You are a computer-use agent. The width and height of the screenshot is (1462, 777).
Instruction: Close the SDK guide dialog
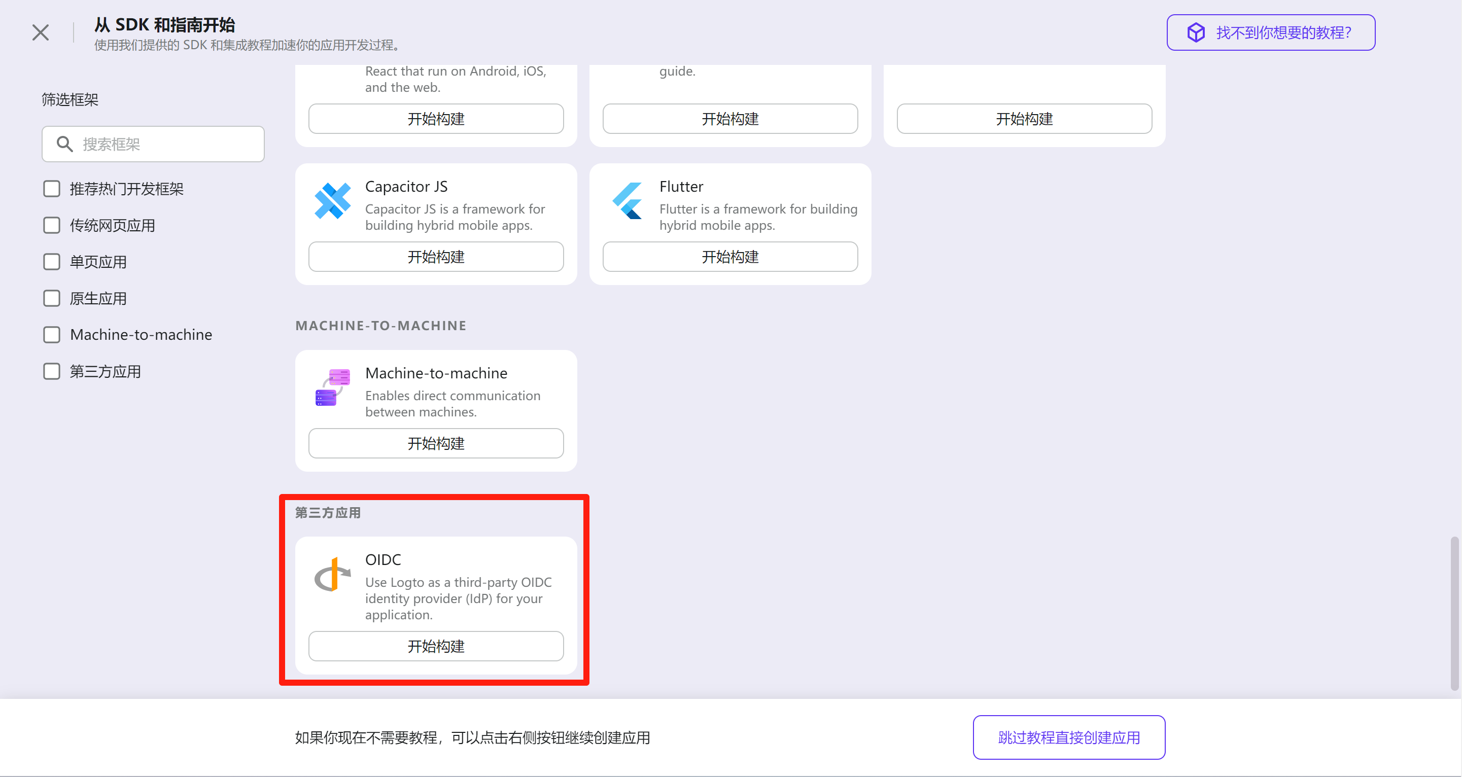click(x=40, y=32)
